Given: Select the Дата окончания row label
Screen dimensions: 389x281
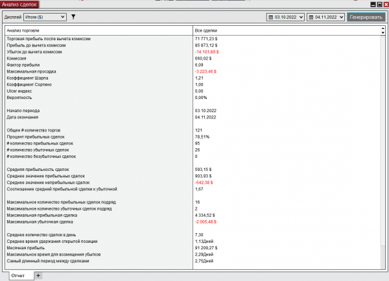Looking at the screenshot, I should (x=22, y=117).
